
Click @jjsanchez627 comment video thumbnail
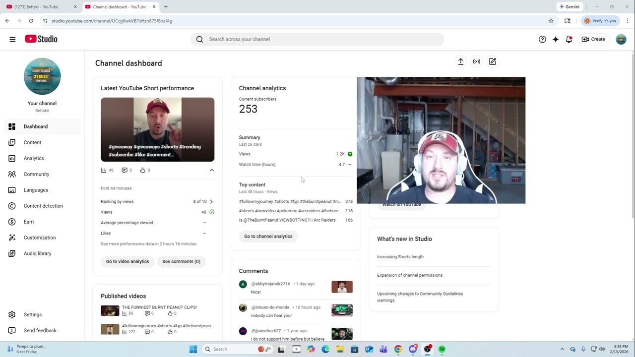tap(342, 334)
